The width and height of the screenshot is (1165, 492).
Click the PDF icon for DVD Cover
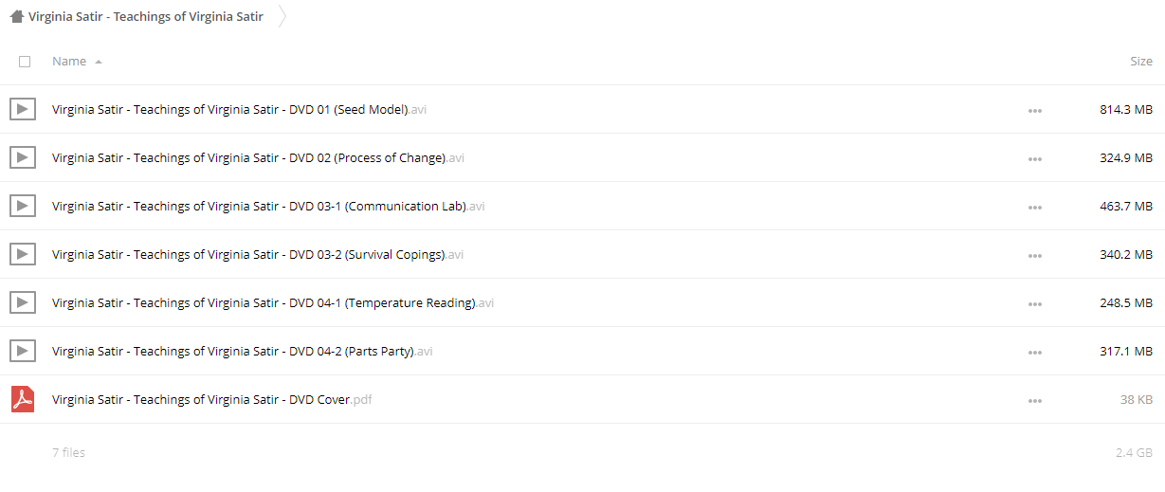pos(23,399)
